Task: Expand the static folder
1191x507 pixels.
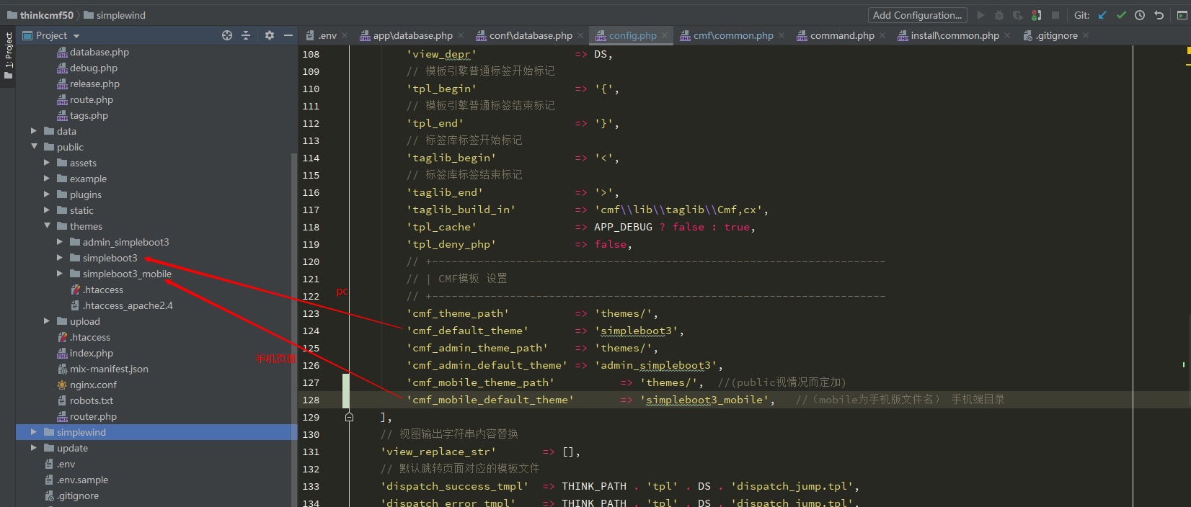Action: point(47,210)
